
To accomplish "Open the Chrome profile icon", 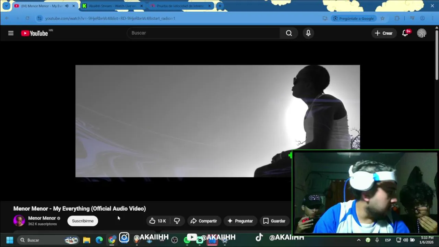I will [x=423, y=18].
